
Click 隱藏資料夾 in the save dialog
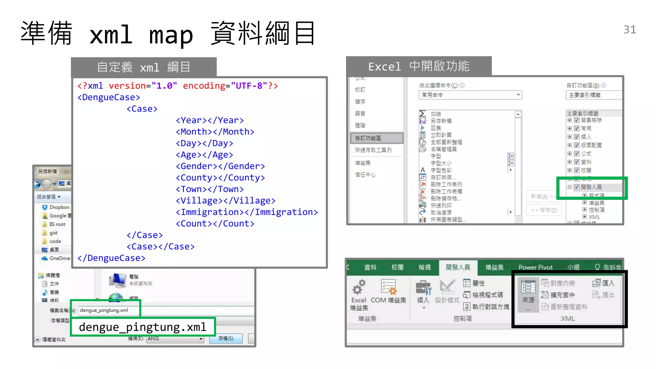click(x=50, y=340)
